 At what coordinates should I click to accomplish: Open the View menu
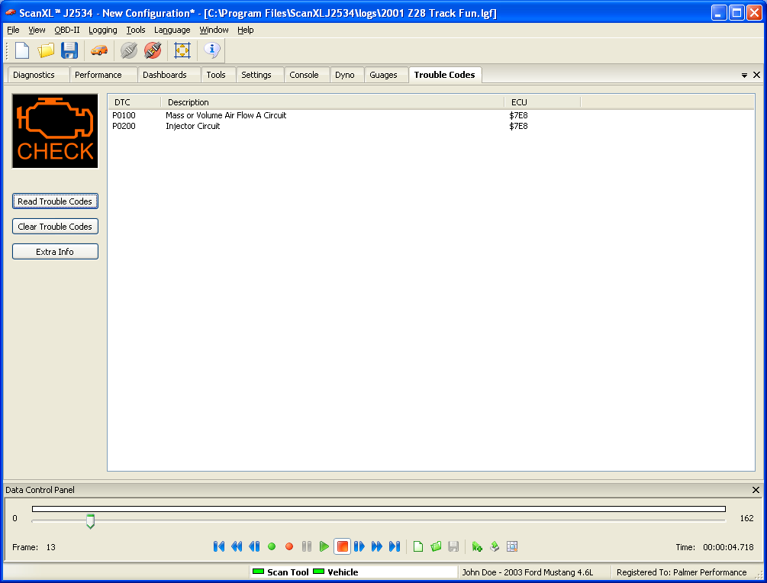37,30
